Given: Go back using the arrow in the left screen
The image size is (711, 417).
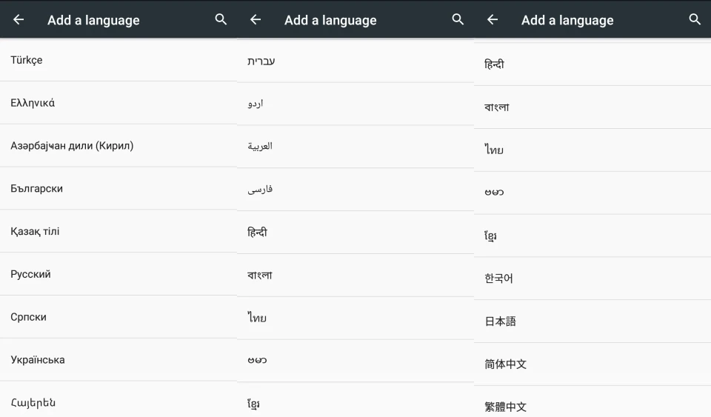Looking at the screenshot, I should point(19,19).
